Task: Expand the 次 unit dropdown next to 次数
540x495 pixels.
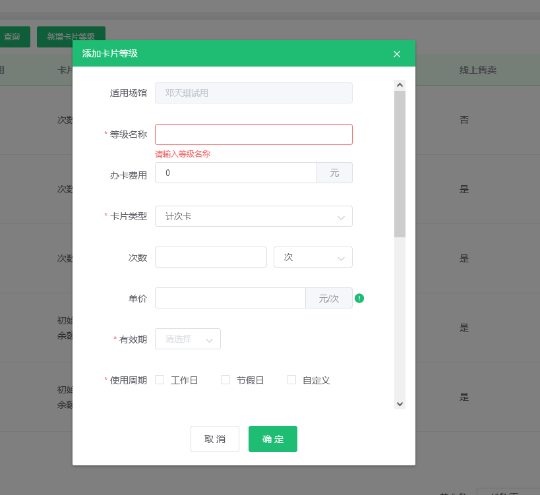Action: click(313, 257)
